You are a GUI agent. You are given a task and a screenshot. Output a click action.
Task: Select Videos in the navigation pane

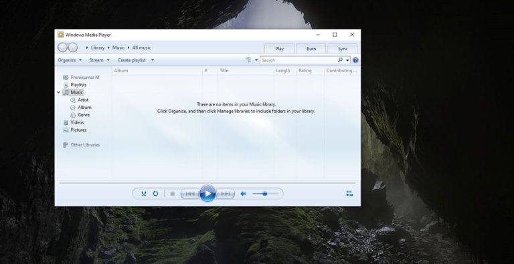coord(77,122)
